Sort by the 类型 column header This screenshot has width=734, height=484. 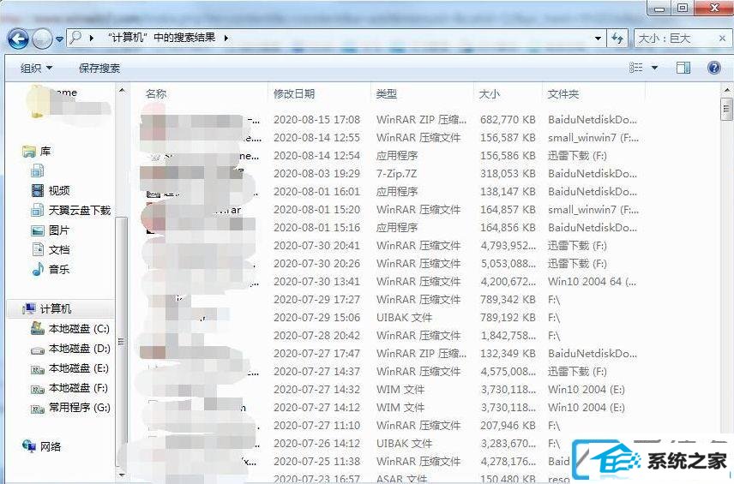[386, 94]
